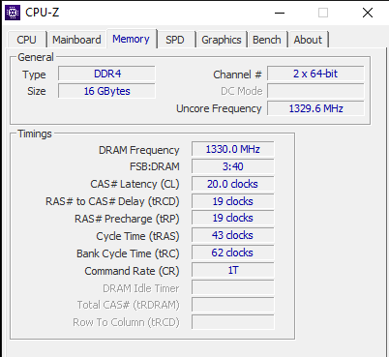Image resolution: width=389 pixels, height=357 pixels.
Task: Click the 2 x 64-bit channel field
Action: (x=315, y=74)
